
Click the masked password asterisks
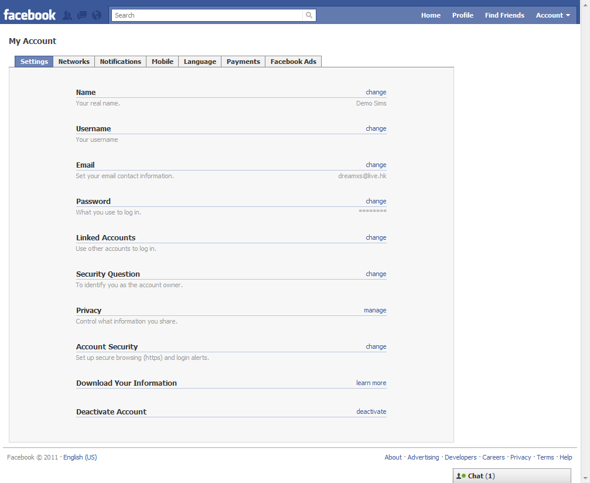click(x=373, y=211)
